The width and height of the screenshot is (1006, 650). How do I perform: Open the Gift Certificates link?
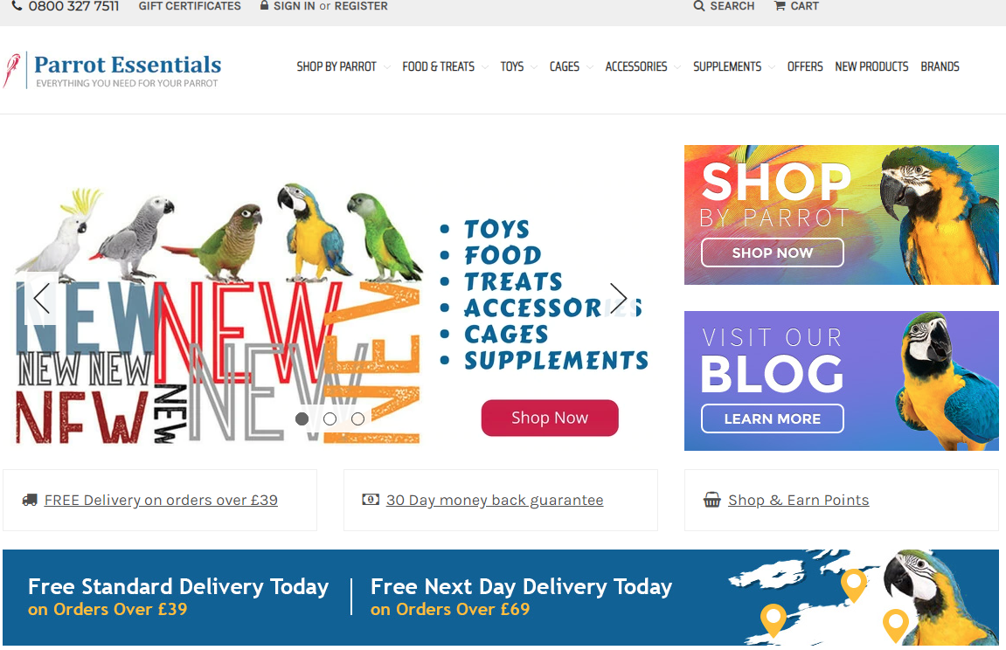pyautogui.click(x=190, y=6)
